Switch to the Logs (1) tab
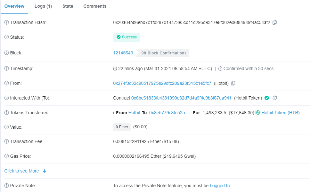The width and height of the screenshot is (310, 192). pyautogui.click(x=43, y=6)
